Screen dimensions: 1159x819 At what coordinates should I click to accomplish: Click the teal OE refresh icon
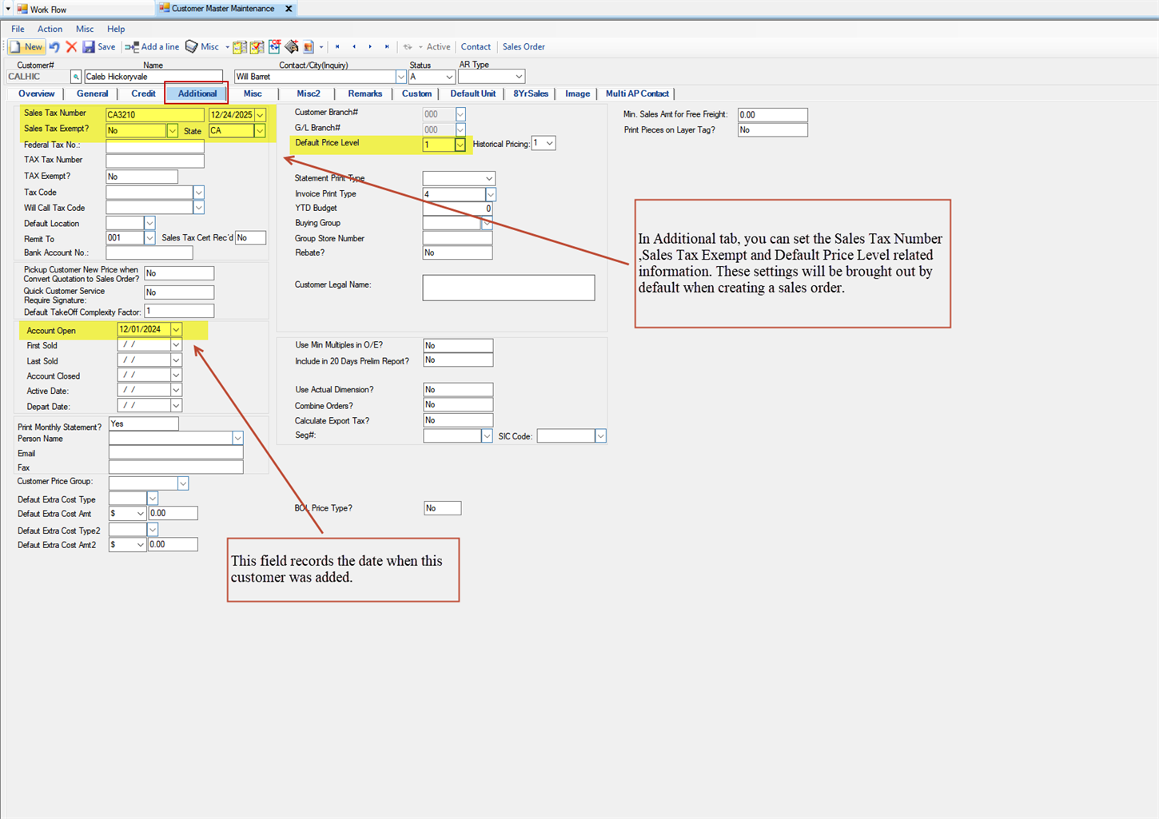point(274,46)
